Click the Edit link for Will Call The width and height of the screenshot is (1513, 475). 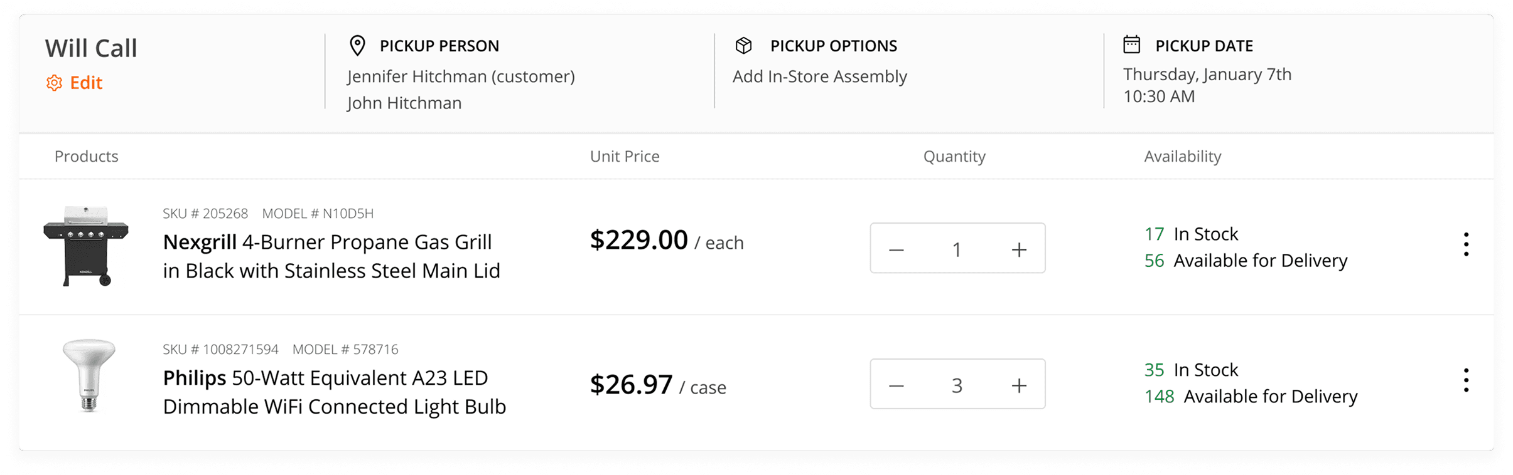86,83
